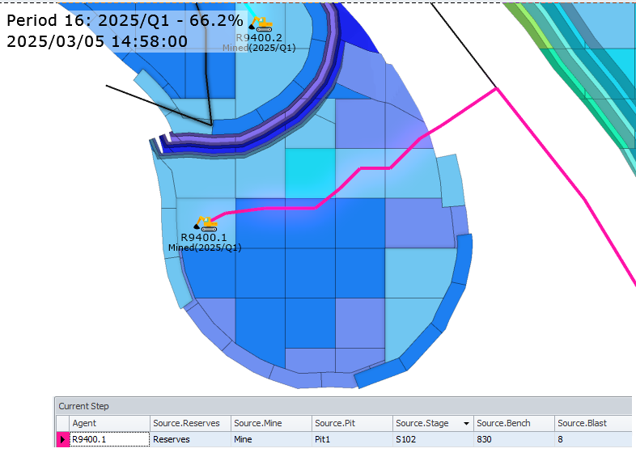Click the 2025/03/05 timestamp text
The image size is (636, 457).
pyautogui.click(x=97, y=41)
